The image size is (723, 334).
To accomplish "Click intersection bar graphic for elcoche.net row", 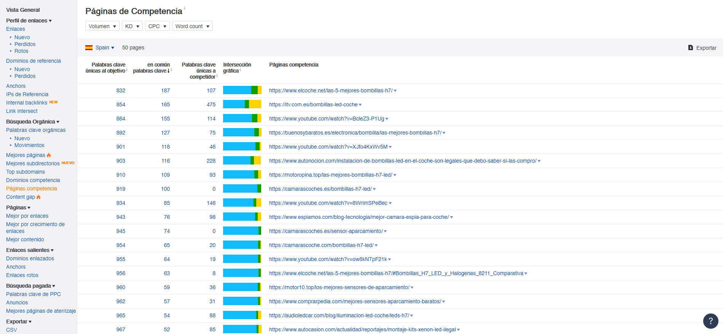I will [x=242, y=90].
